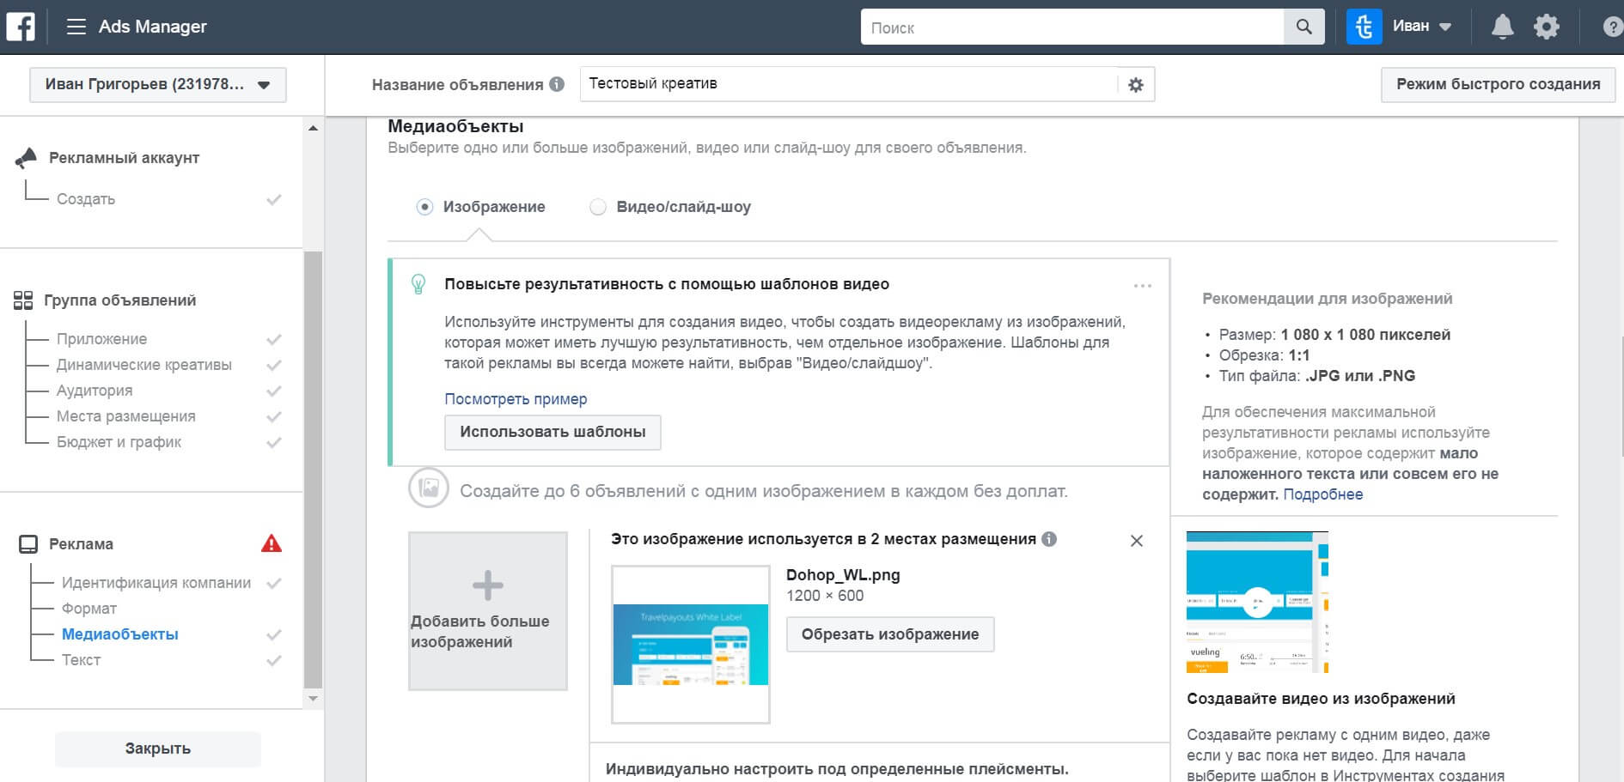The image size is (1624, 782).
Task: Open the hamburger menu next to Ads Manager
Action: point(76,27)
